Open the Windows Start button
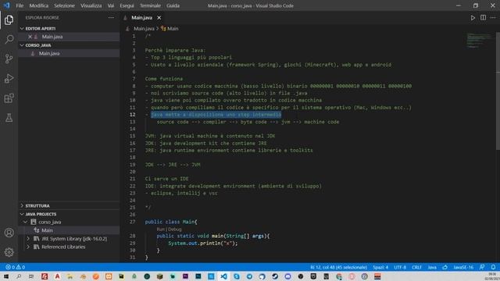The image size is (500, 281). coord(6,276)
